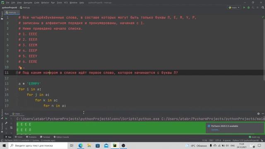Screen dimensions: 265x149
Task: Toggle fold marker on line 11
Action: pyautogui.click(x=17, y=73)
